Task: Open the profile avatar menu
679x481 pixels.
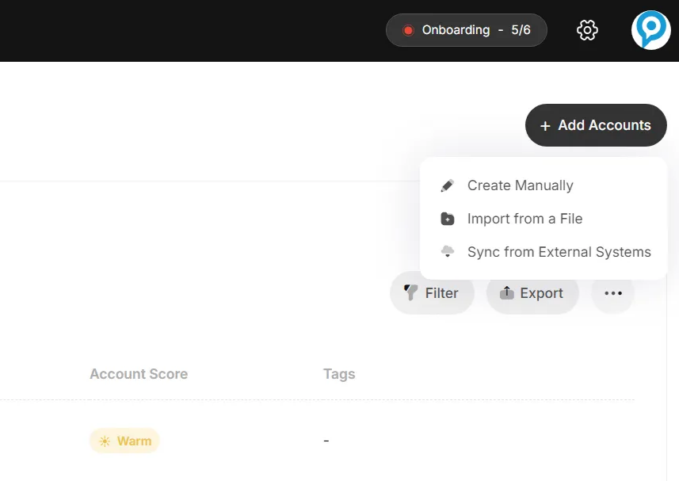Action: click(x=650, y=30)
